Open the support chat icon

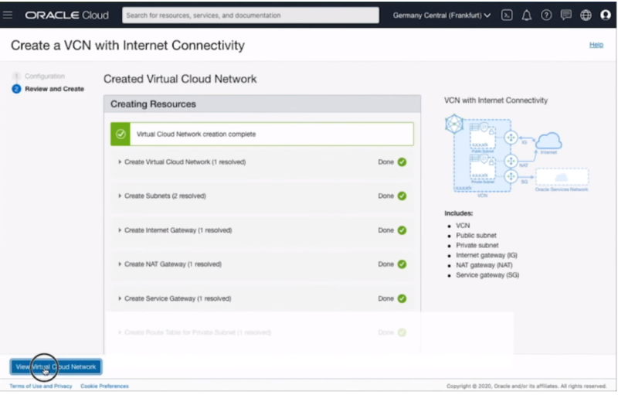pyautogui.click(x=566, y=15)
